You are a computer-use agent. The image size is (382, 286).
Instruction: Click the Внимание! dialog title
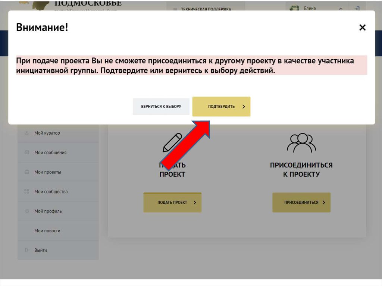point(42,27)
